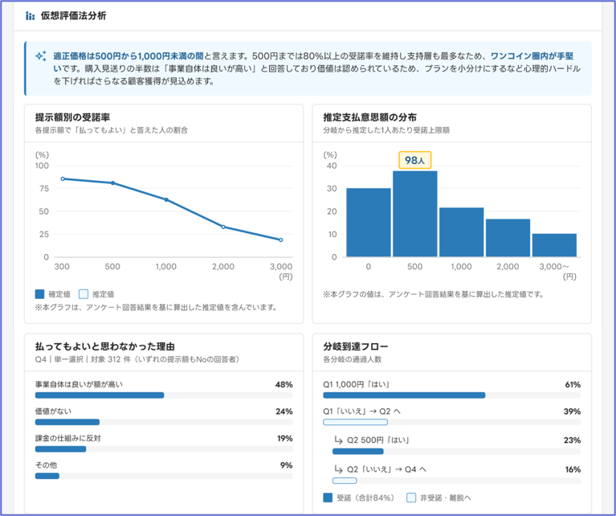Click the Q2 500円「はい」 flow bar
The height and width of the screenshot is (516, 616).
(x=456, y=451)
